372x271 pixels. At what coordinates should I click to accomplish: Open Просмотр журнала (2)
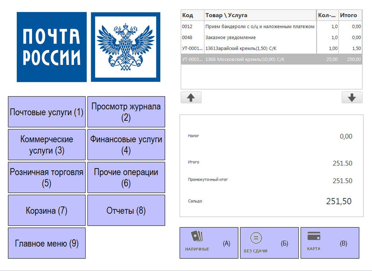126,112
